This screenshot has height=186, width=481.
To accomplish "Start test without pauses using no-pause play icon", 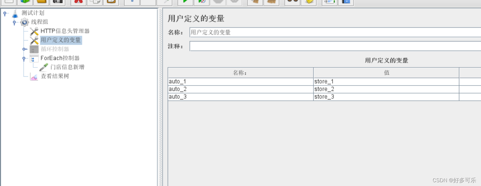I will pyautogui.click(x=202, y=2).
